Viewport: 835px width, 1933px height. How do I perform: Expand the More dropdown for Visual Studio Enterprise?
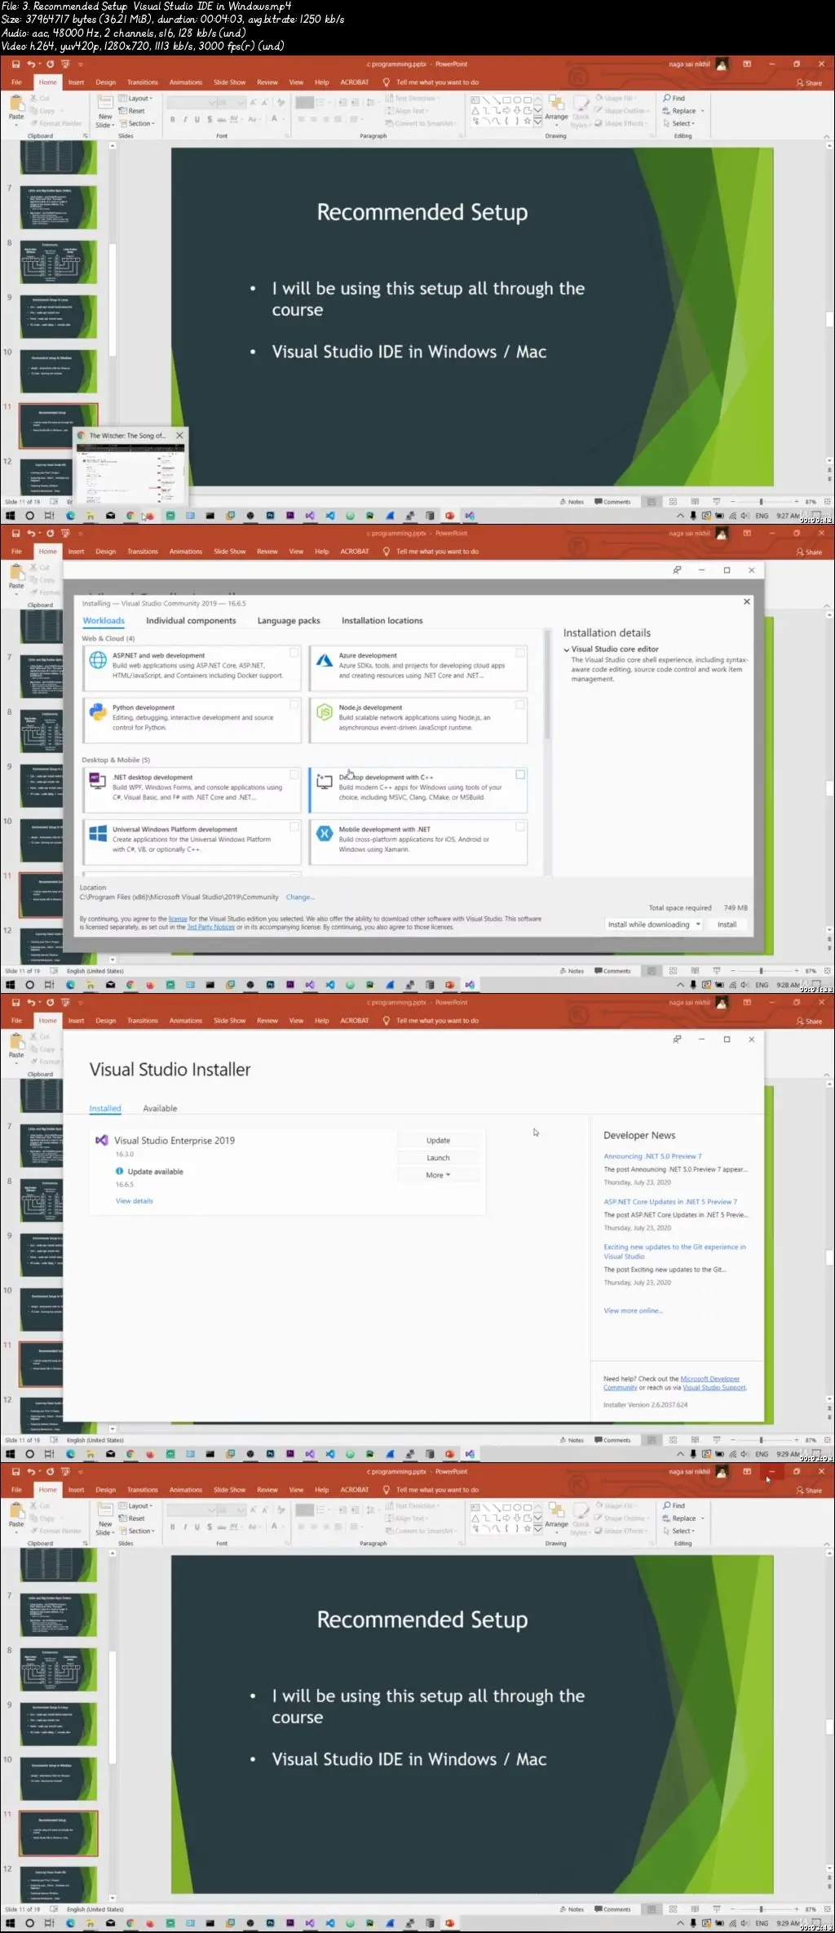tap(438, 1176)
